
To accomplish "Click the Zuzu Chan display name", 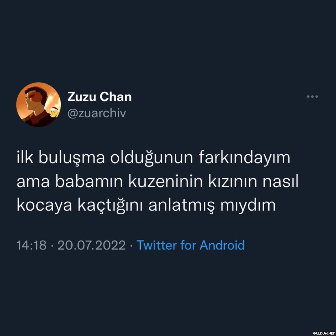I will point(99,97).
